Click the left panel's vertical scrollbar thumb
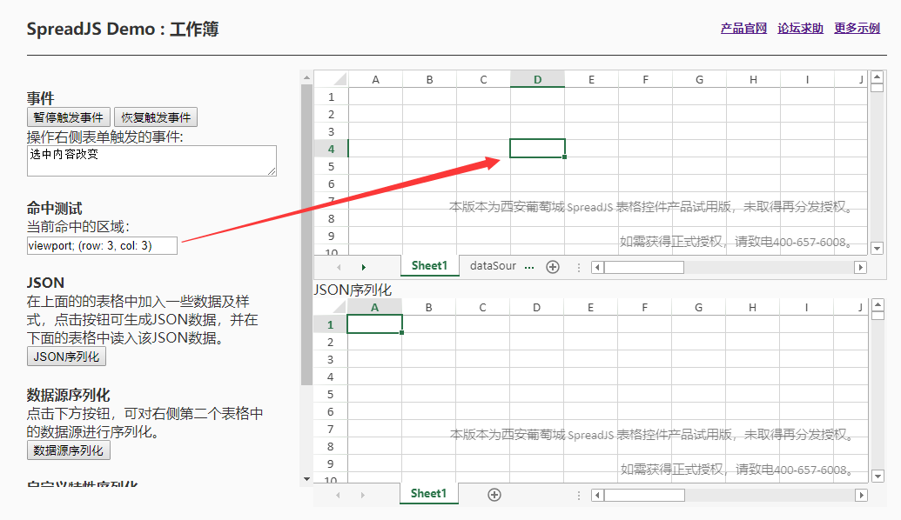 [x=306, y=234]
